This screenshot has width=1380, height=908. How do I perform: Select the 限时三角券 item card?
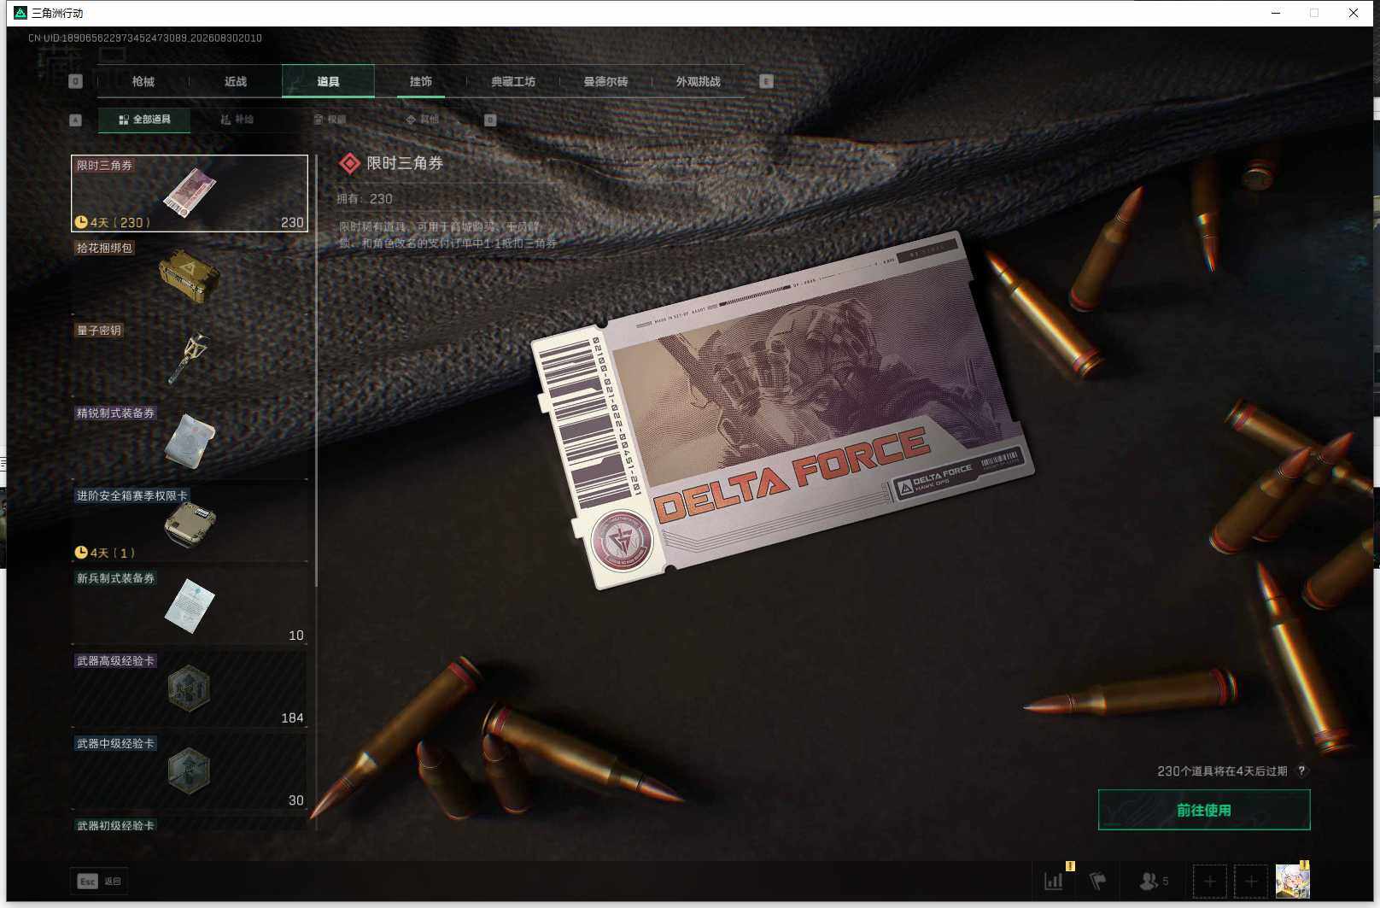click(190, 193)
